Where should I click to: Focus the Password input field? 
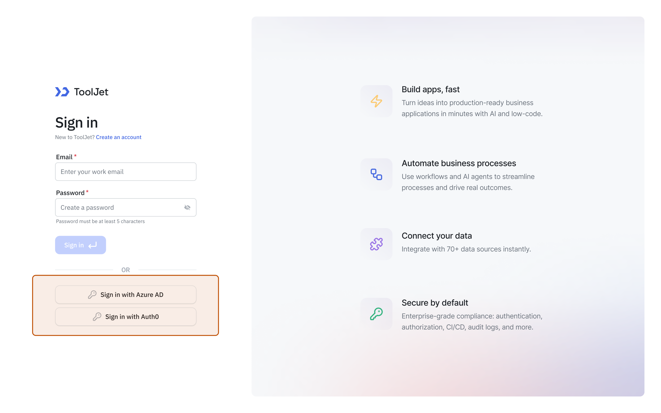click(x=119, y=207)
